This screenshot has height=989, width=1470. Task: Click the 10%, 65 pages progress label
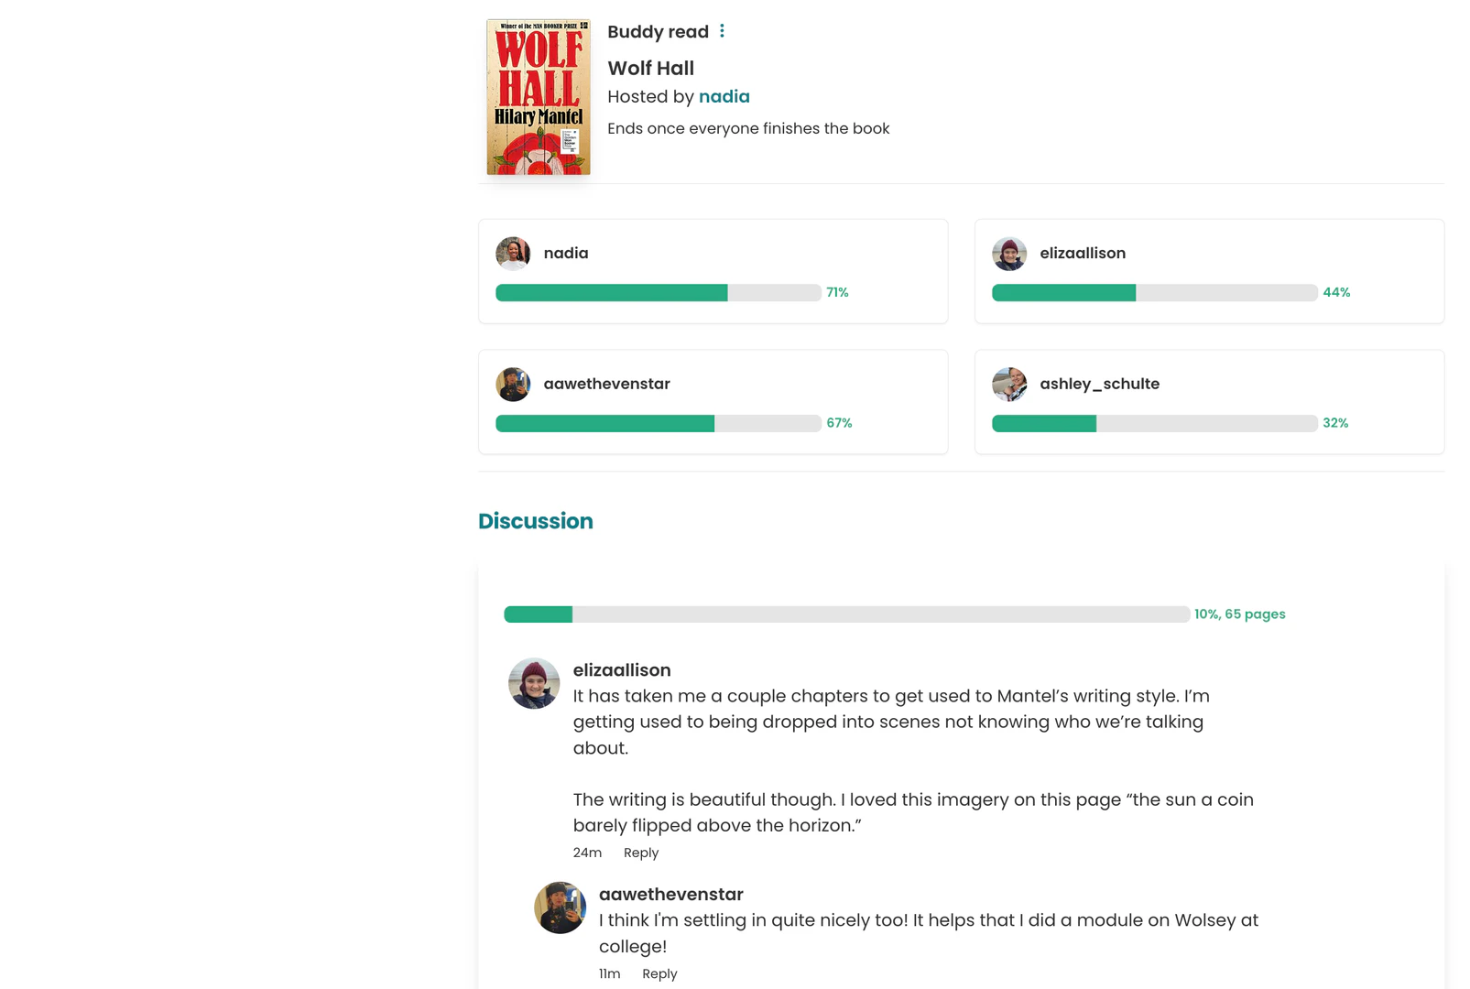pyautogui.click(x=1238, y=614)
